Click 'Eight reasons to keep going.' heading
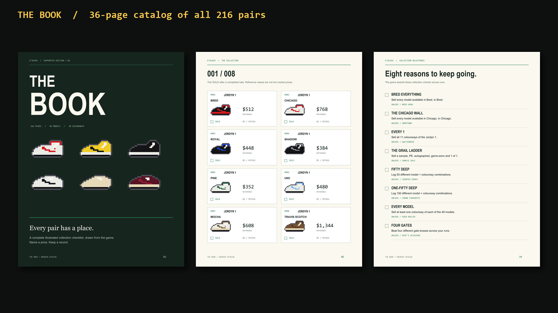The height and width of the screenshot is (313, 558). point(431,74)
